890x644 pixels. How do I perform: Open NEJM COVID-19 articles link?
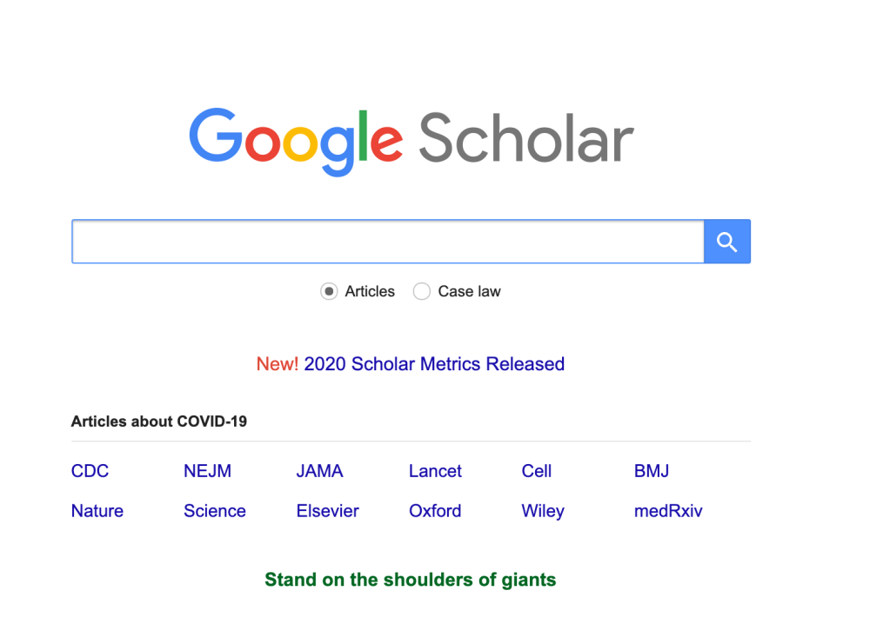coord(207,471)
